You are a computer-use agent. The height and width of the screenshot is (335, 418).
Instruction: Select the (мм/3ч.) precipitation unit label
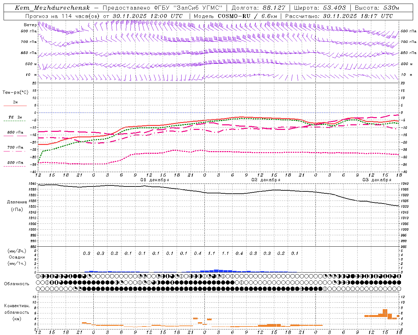point(17,251)
